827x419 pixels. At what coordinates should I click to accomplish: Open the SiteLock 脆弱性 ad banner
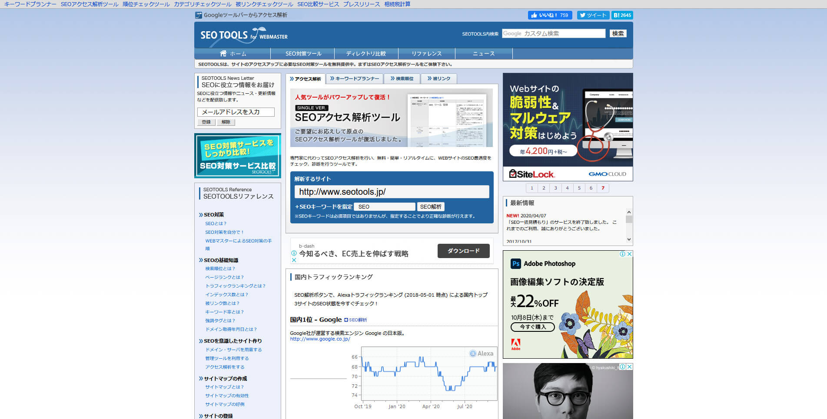point(568,127)
